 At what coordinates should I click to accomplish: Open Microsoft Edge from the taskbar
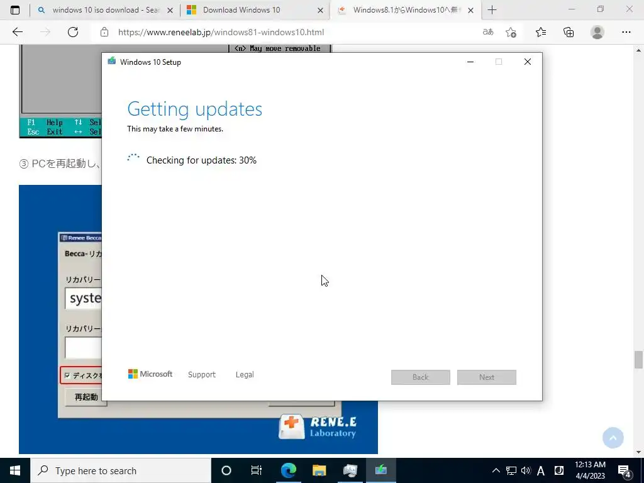pyautogui.click(x=288, y=470)
